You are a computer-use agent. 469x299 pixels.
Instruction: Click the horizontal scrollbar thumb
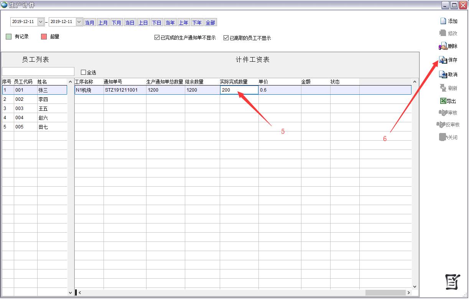385,292
